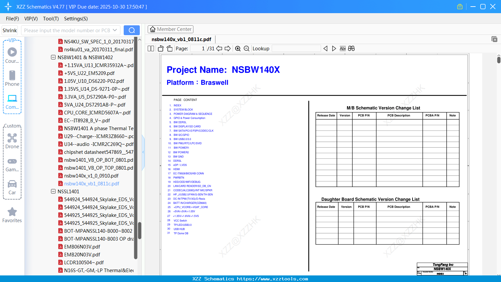This screenshot has height=282, width=501.
Task: Click the USB HUB index entry
Action: pyautogui.click(x=179, y=229)
